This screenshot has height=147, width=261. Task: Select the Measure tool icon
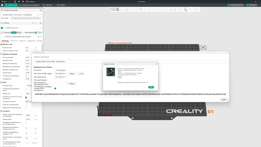coord(190,10)
